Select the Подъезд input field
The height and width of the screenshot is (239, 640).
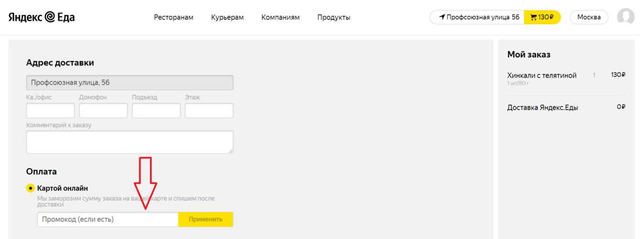point(156,110)
